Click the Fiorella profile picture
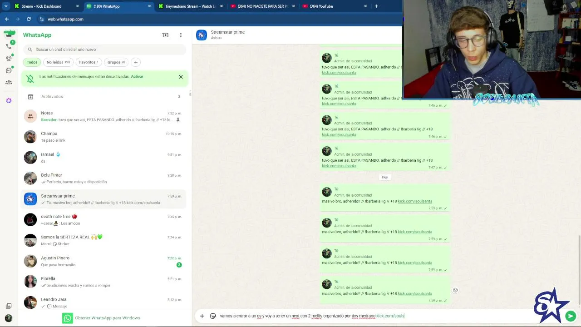This screenshot has width=581, height=327. pos(30,282)
